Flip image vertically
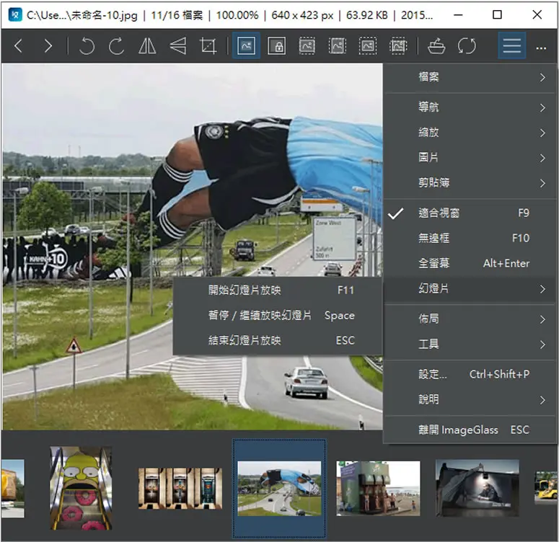Viewport: 559px width, 542px height. click(178, 46)
